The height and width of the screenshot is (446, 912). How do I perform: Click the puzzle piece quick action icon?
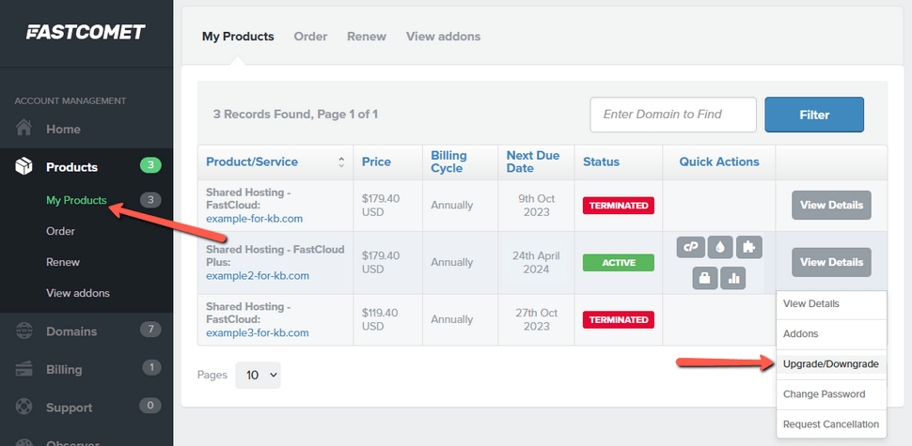coord(749,247)
